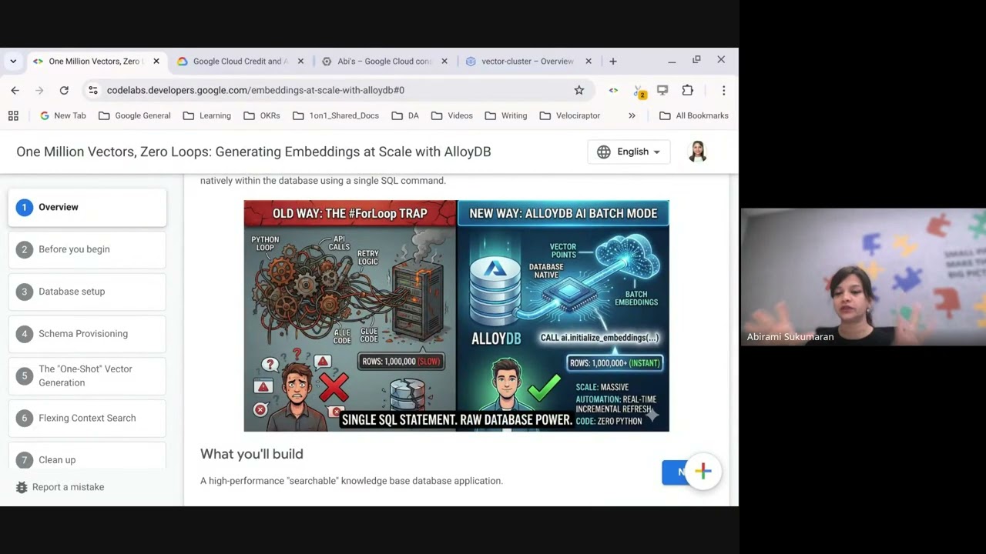Click the browser back arrow
The width and height of the screenshot is (986, 554).
click(15, 90)
